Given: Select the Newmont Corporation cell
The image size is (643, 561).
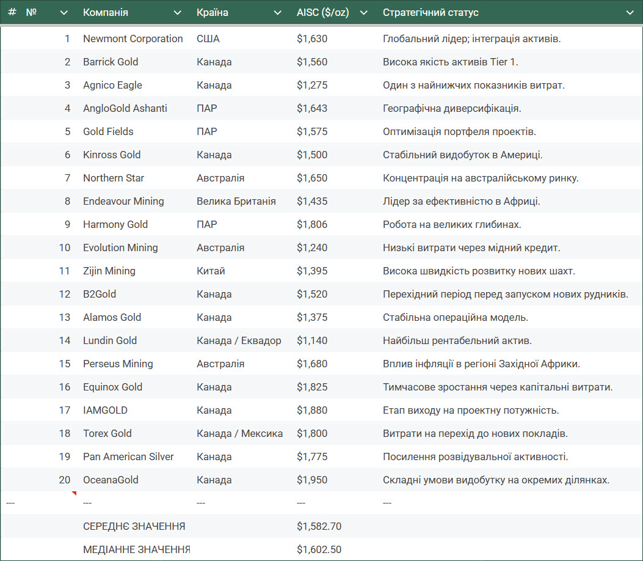Looking at the screenshot, I should [x=133, y=38].
